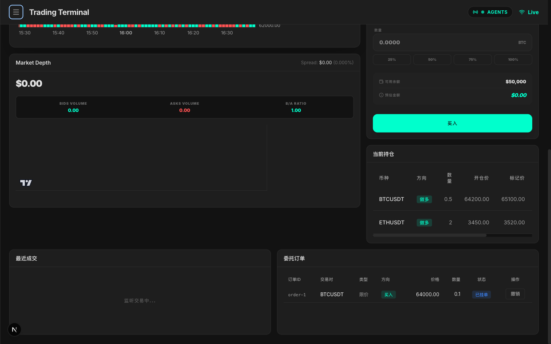Click the positions table horizontal scrollbar

click(x=429, y=235)
